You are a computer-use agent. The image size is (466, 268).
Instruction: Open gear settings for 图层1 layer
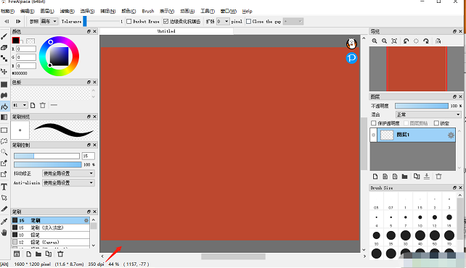click(x=451, y=135)
